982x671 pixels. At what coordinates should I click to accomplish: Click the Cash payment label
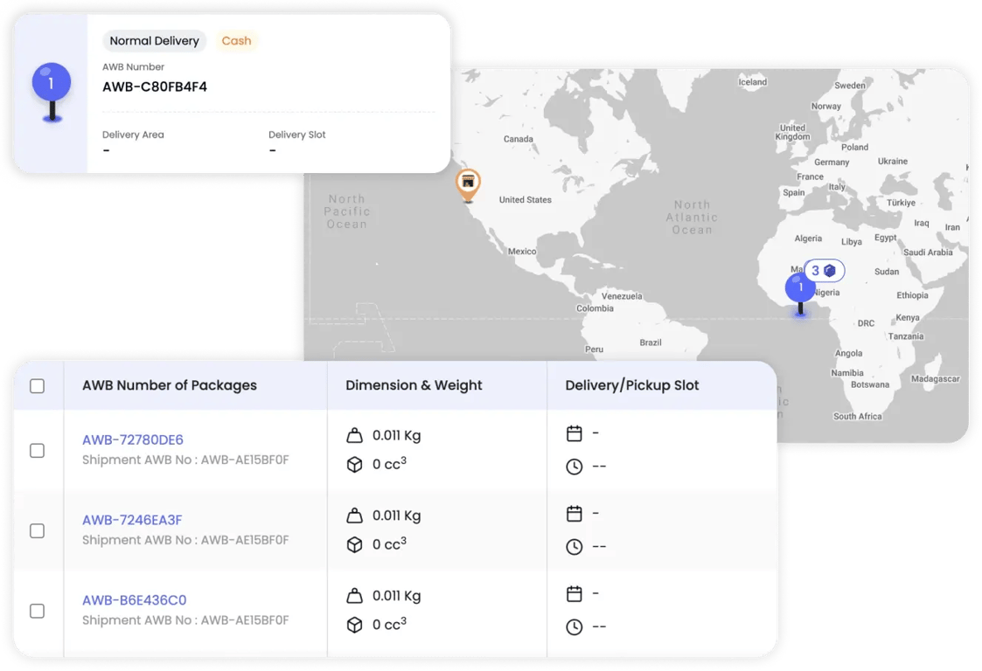click(236, 40)
